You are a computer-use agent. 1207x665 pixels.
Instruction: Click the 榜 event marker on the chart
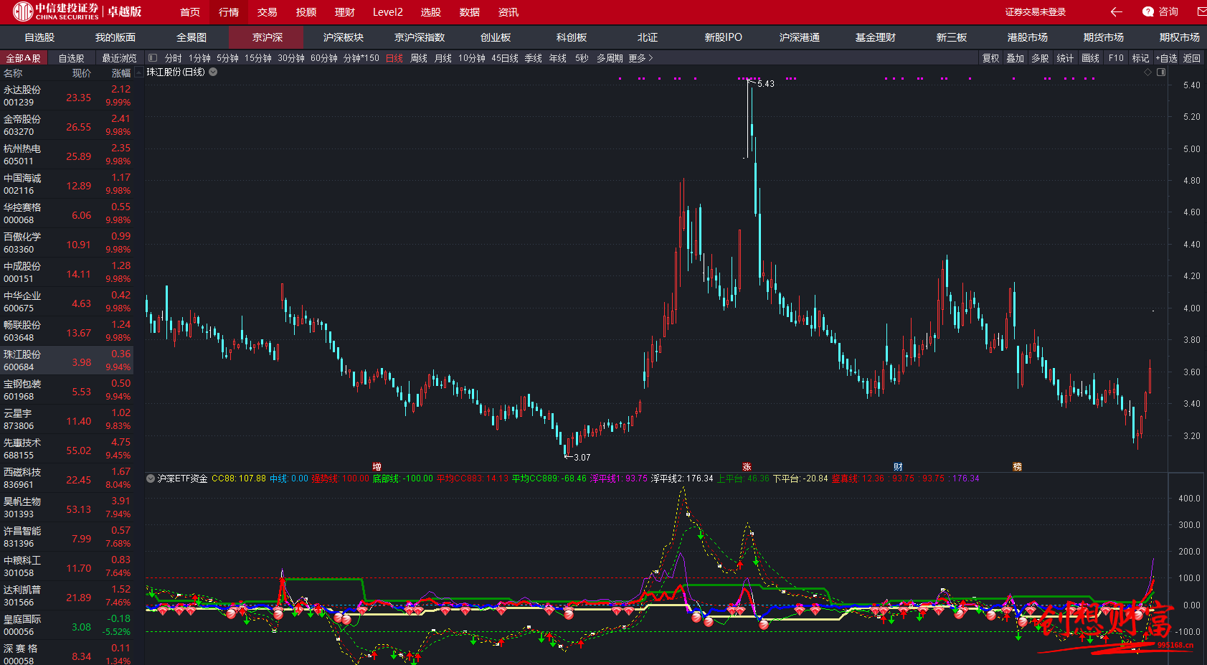(x=1017, y=466)
